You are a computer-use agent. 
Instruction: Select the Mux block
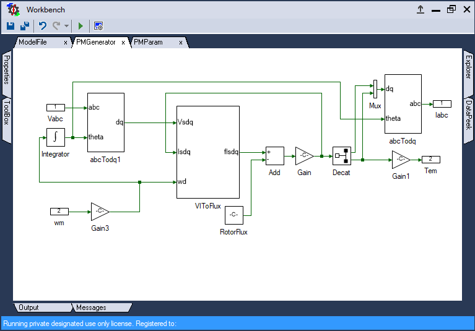tap(375, 89)
